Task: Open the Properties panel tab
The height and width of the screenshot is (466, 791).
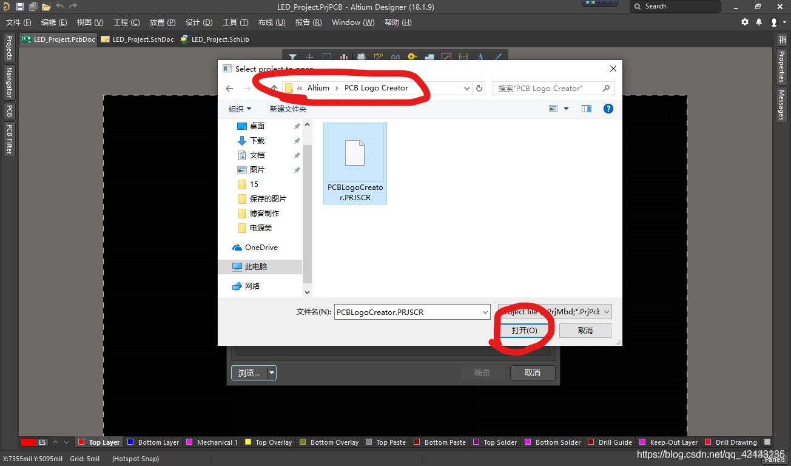Action: [x=781, y=66]
